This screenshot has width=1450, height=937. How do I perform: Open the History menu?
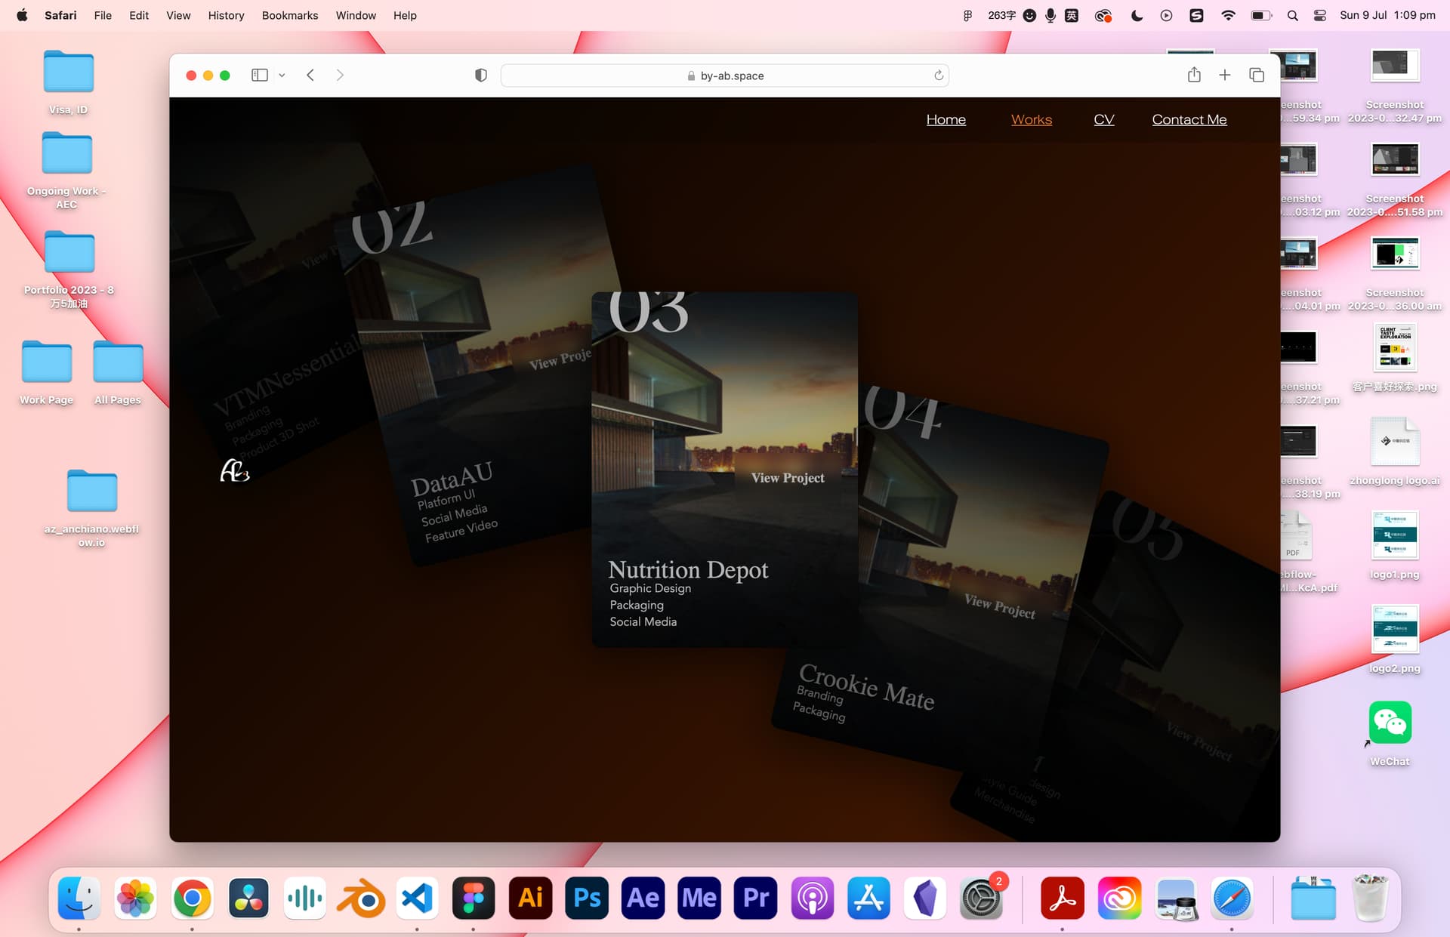226,15
